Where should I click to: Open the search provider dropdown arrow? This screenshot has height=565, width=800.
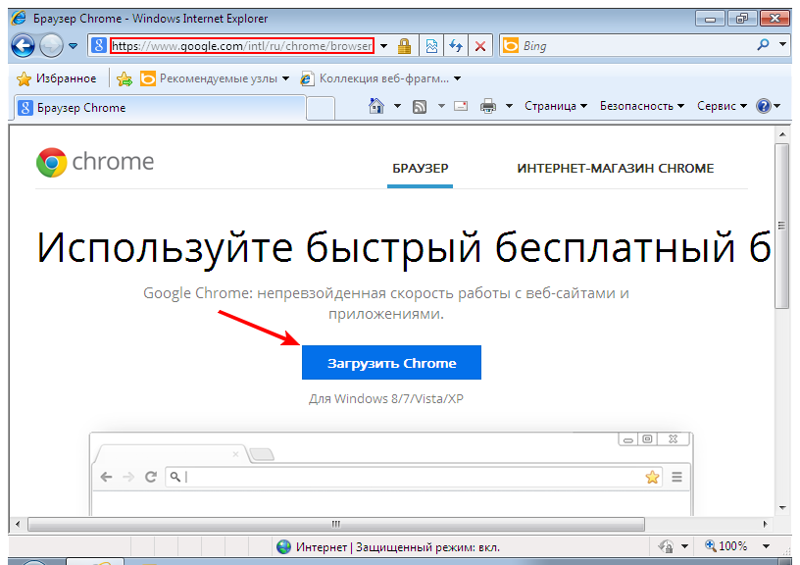click(782, 45)
